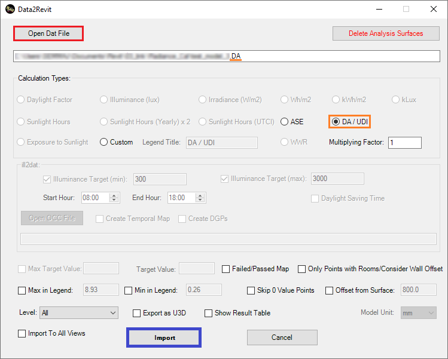Click the Max Target Value input field
Screen dimensions: 448x359
[101, 269]
